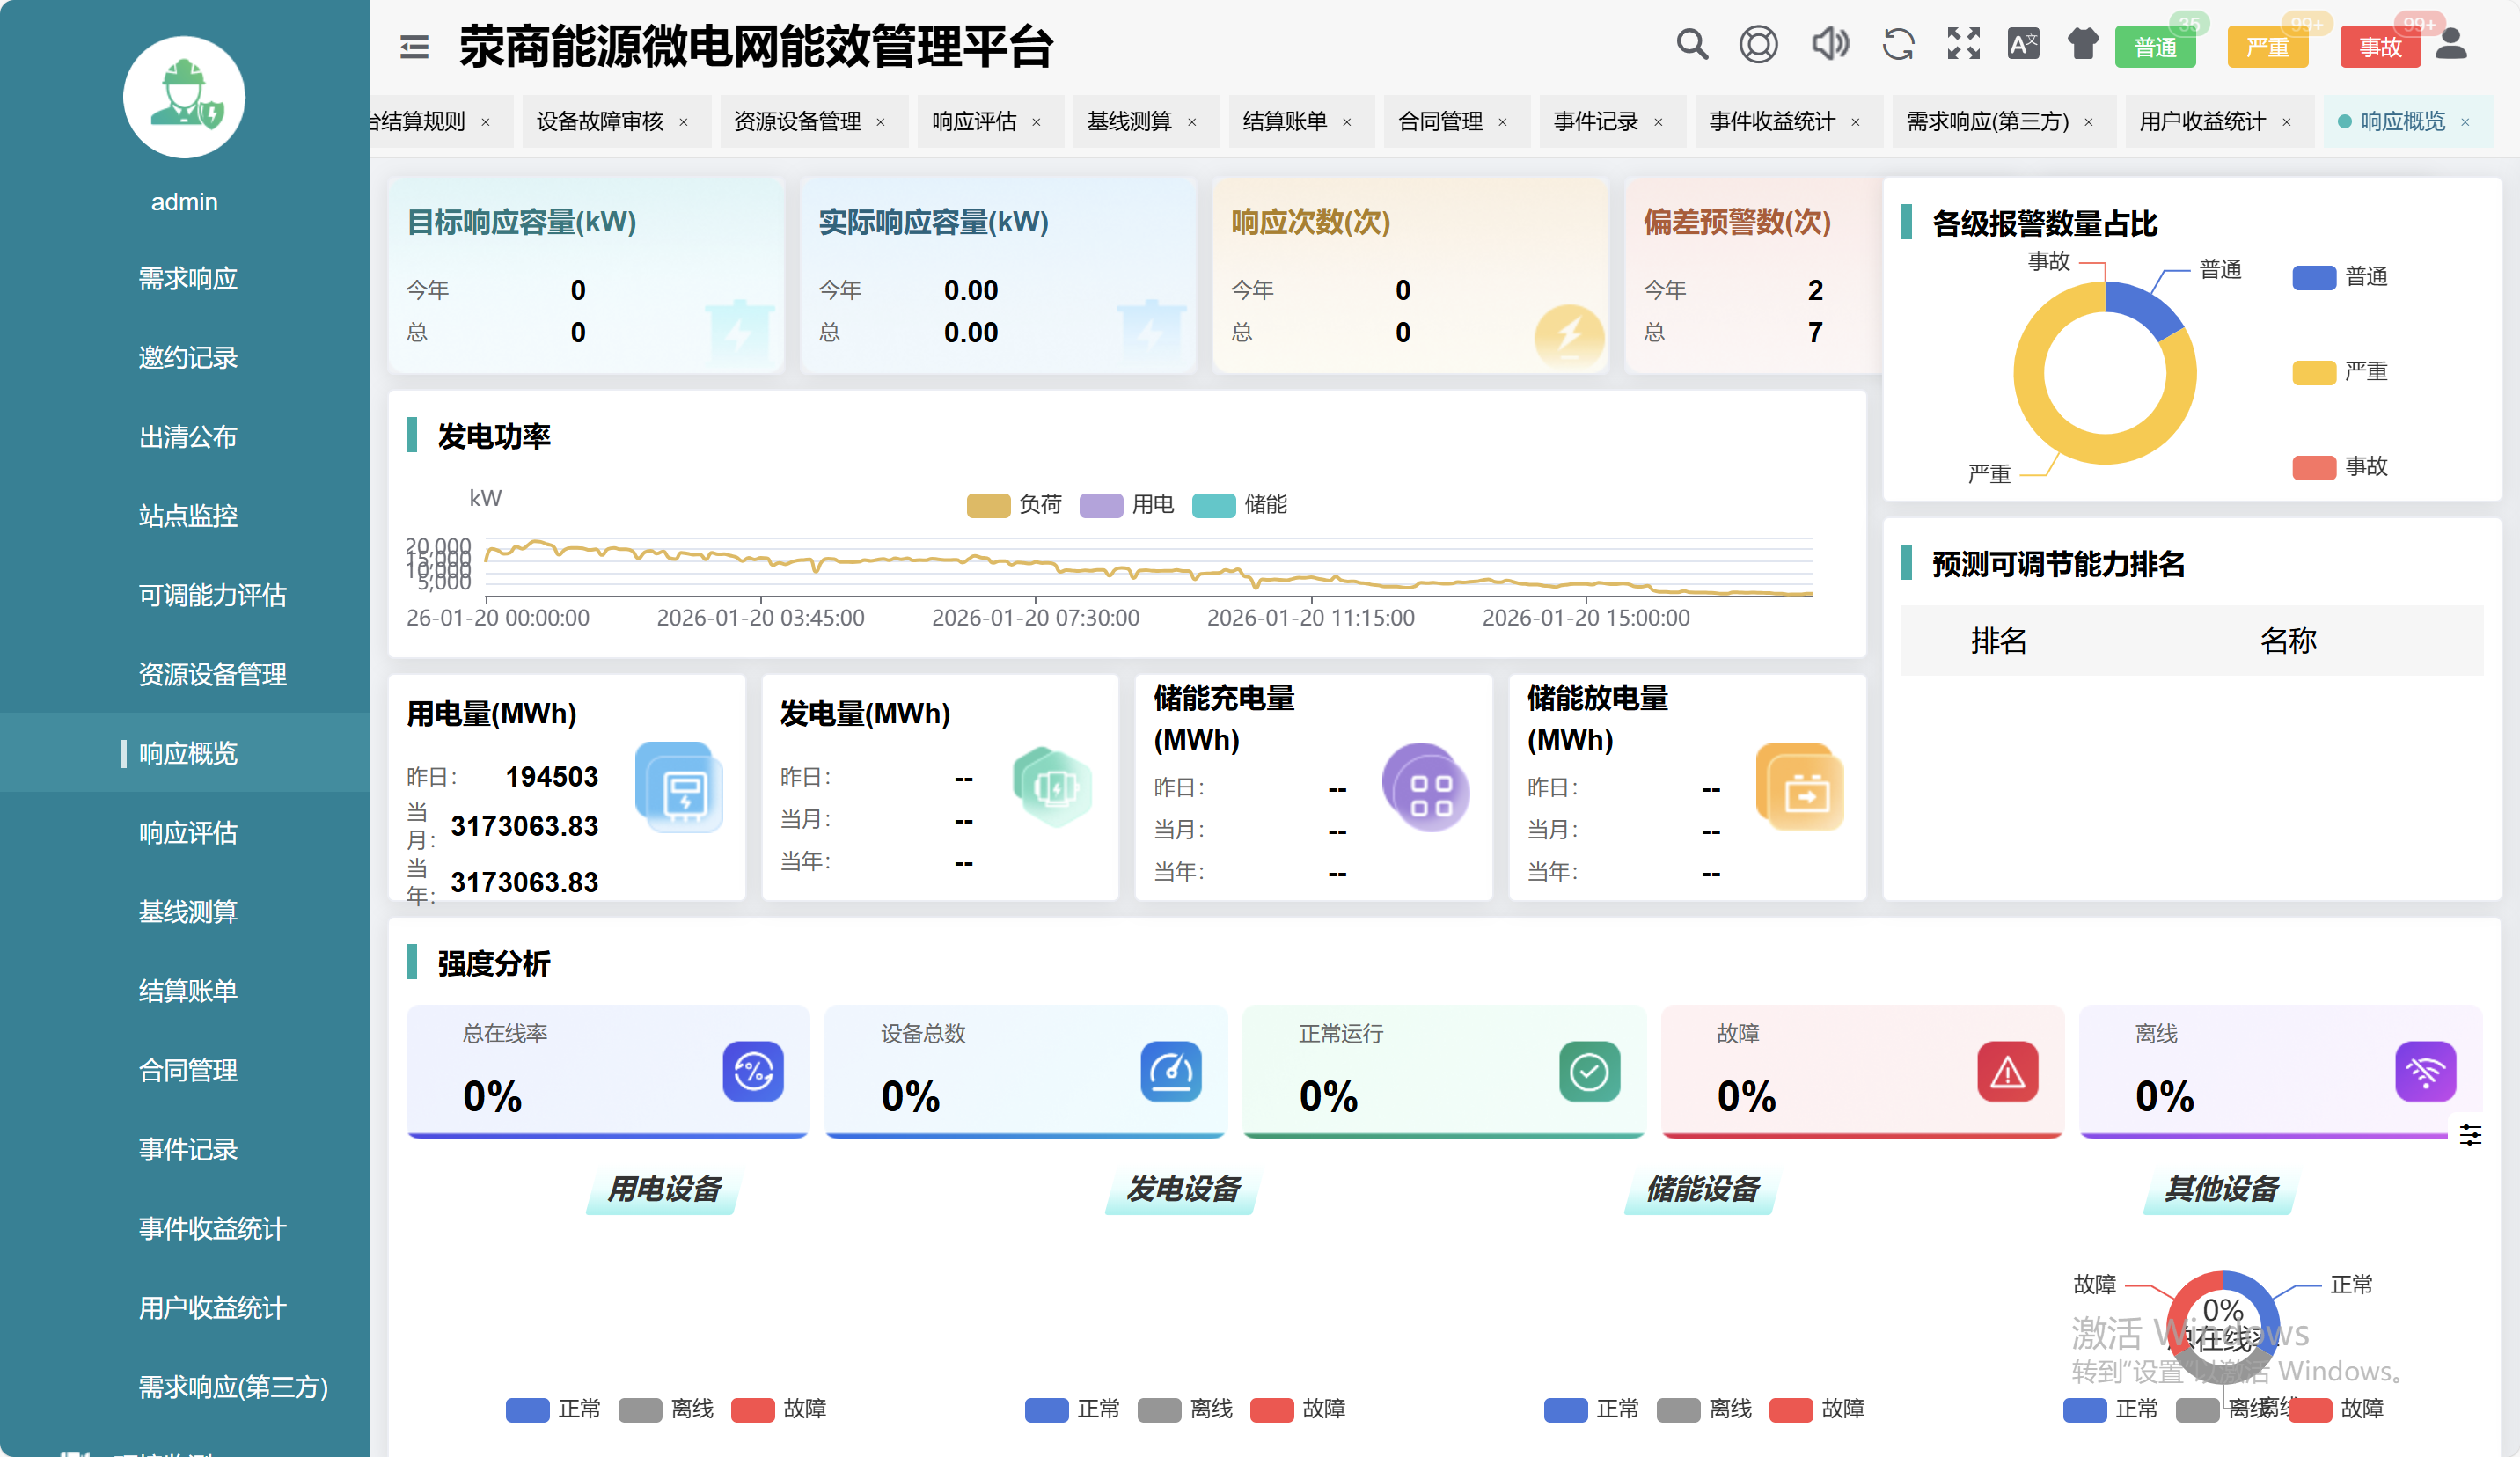Click the refresh icon in header
Image resolution: width=2520 pixels, height=1457 pixels.
pos(1897,45)
